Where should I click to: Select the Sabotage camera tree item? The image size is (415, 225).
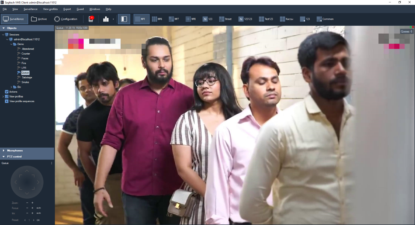(27, 77)
